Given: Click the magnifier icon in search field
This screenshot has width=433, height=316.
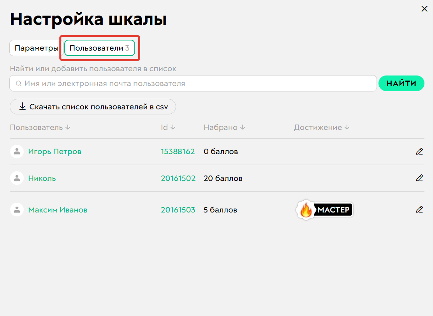Looking at the screenshot, I should point(19,83).
